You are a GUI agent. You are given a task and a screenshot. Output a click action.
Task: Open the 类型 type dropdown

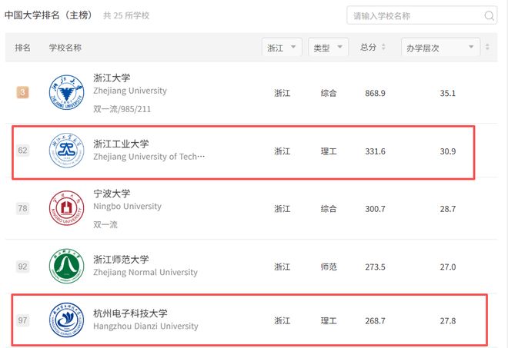coord(329,48)
